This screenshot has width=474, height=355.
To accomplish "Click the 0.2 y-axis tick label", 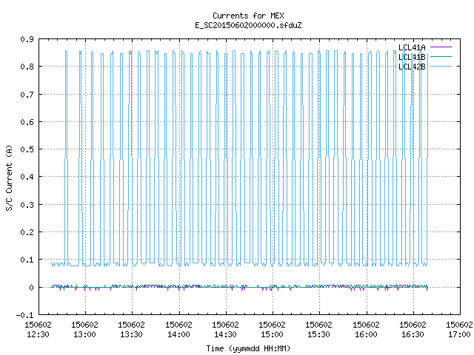I will (x=27, y=232).
